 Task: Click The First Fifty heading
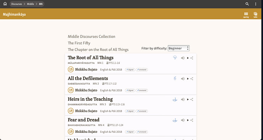click(79, 43)
